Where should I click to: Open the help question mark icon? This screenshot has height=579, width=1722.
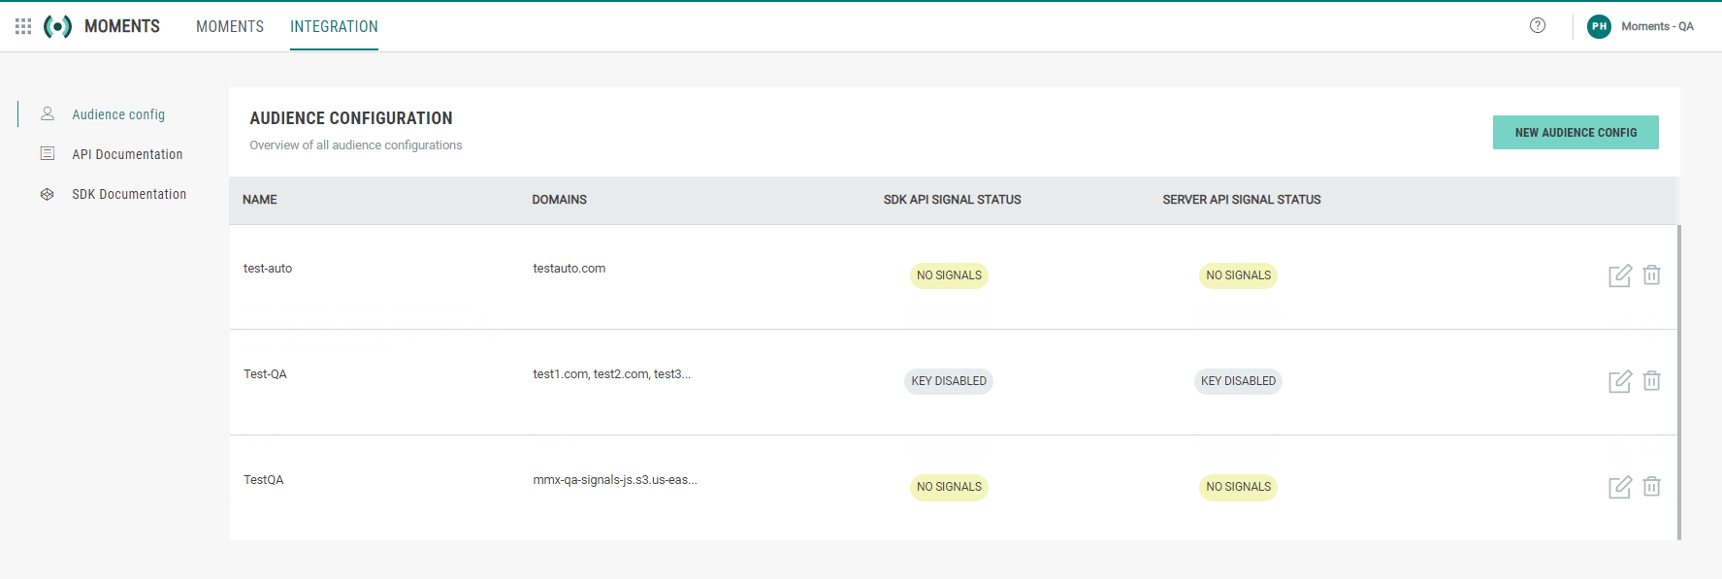pyautogui.click(x=1538, y=25)
